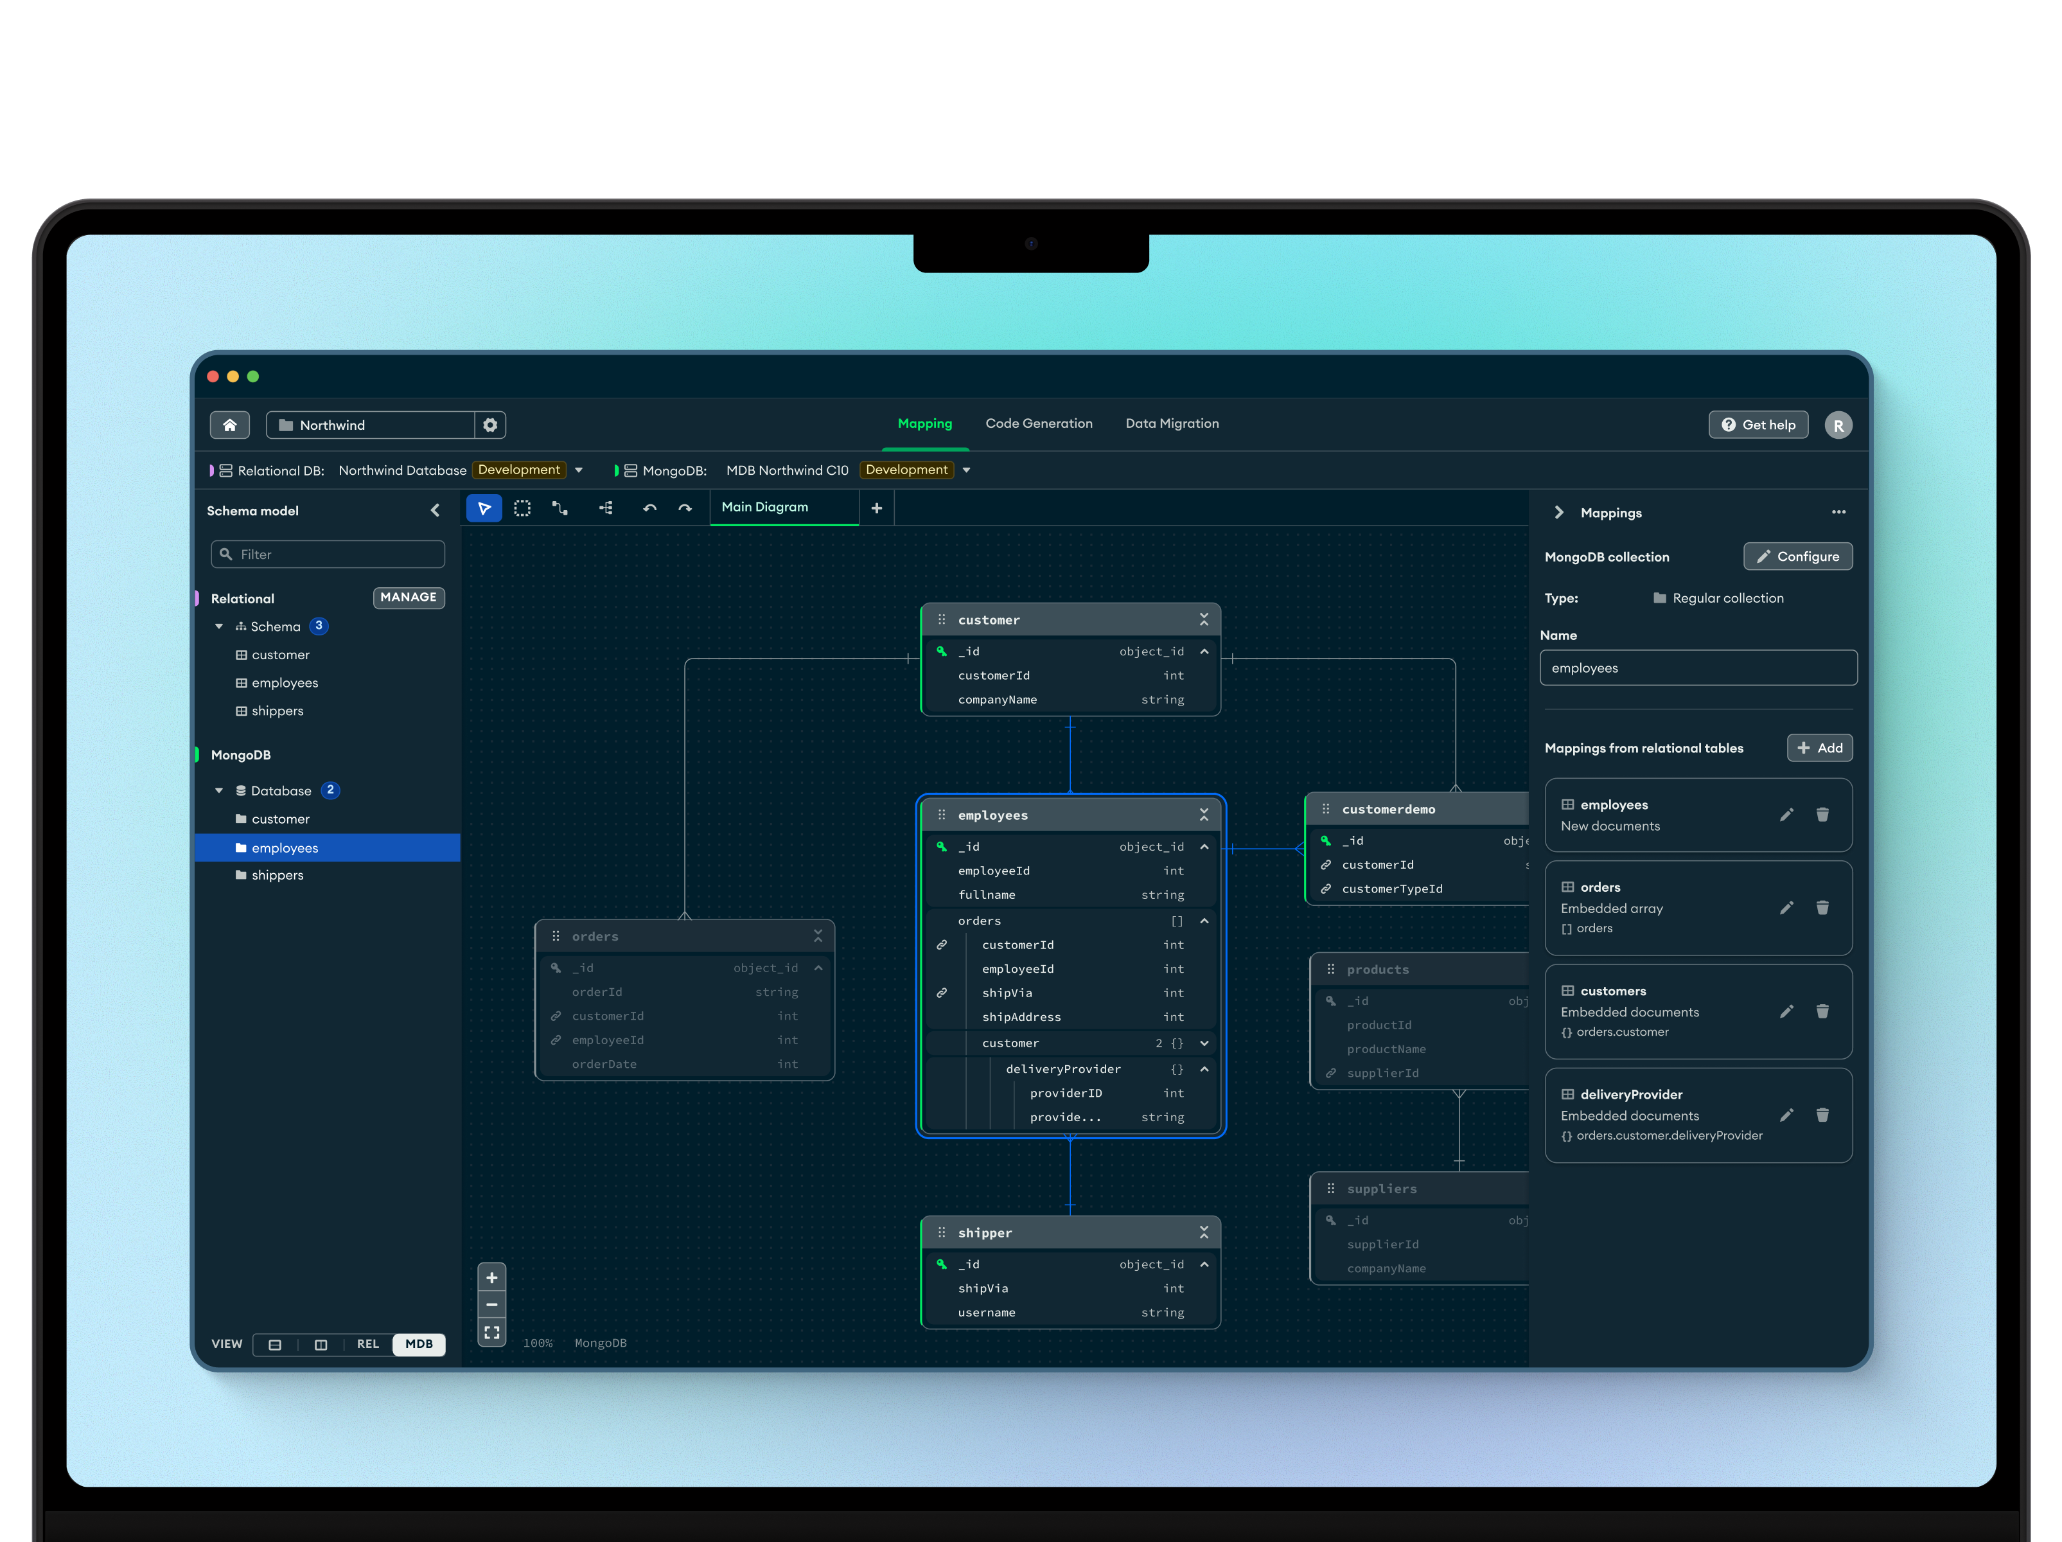The image size is (2062, 1542).
Task: Collapse the MongoDB Database tree node
Action: pyautogui.click(x=219, y=790)
